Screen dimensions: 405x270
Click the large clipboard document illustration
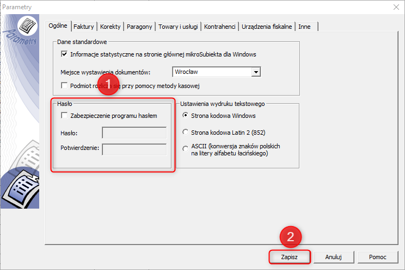point(21,189)
